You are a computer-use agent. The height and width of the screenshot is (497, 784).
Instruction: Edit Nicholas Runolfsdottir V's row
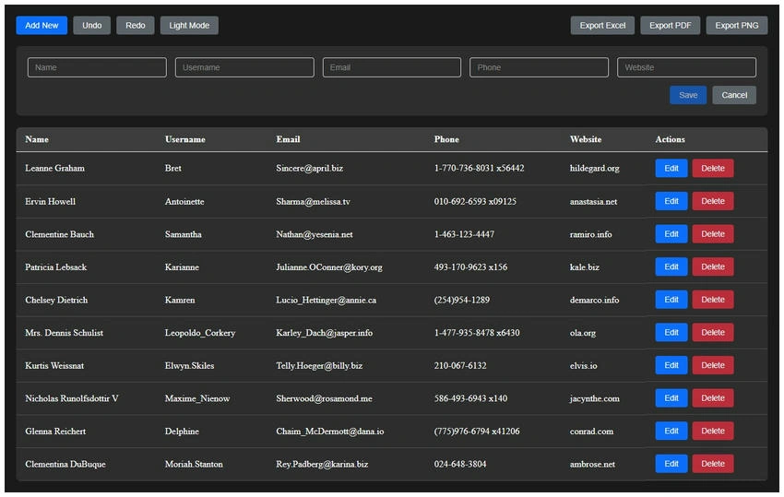click(x=671, y=398)
